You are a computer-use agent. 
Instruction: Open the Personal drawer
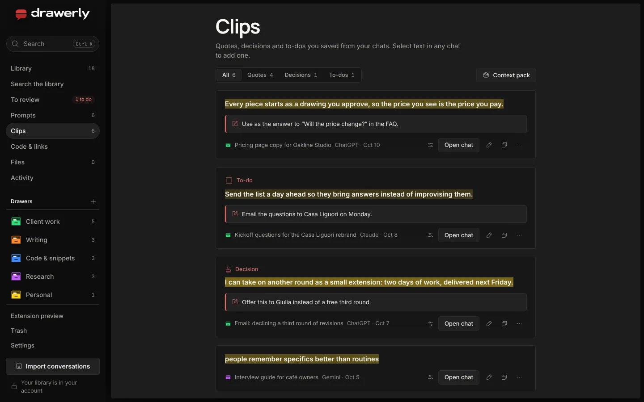point(53,295)
